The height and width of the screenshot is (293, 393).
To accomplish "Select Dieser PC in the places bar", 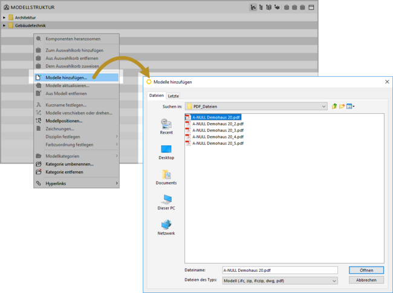I will [x=166, y=202].
